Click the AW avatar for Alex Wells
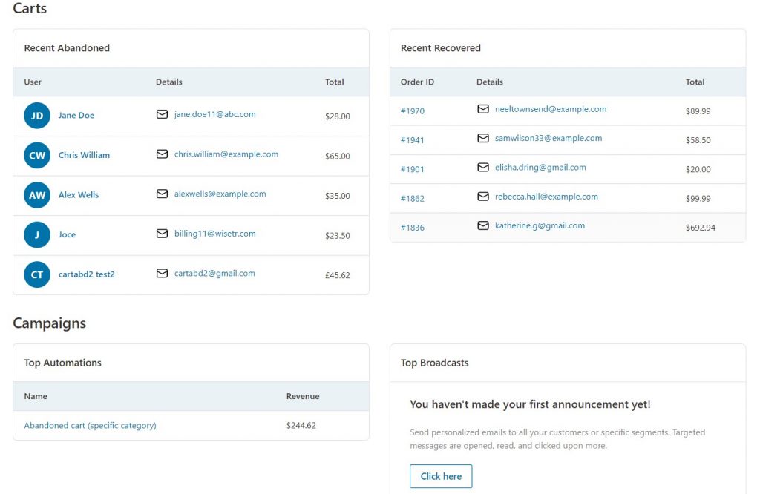The width and height of the screenshot is (760, 494). point(37,195)
